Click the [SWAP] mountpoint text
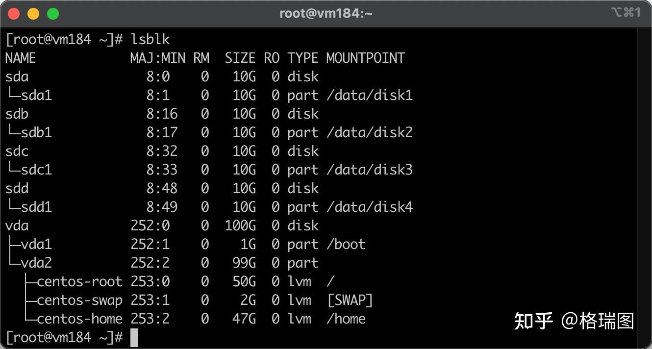This screenshot has width=652, height=349. (350, 300)
